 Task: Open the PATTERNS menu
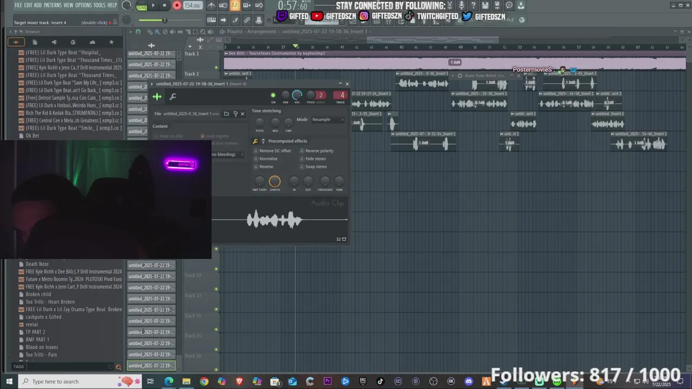click(52, 5)
